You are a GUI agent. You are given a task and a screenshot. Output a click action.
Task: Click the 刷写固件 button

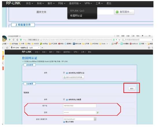point(124,12)
